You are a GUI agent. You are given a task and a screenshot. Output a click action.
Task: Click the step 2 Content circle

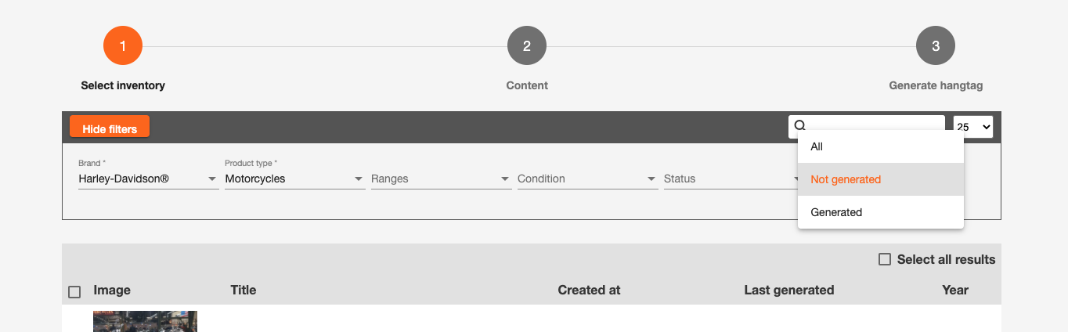tap(527, 46)
